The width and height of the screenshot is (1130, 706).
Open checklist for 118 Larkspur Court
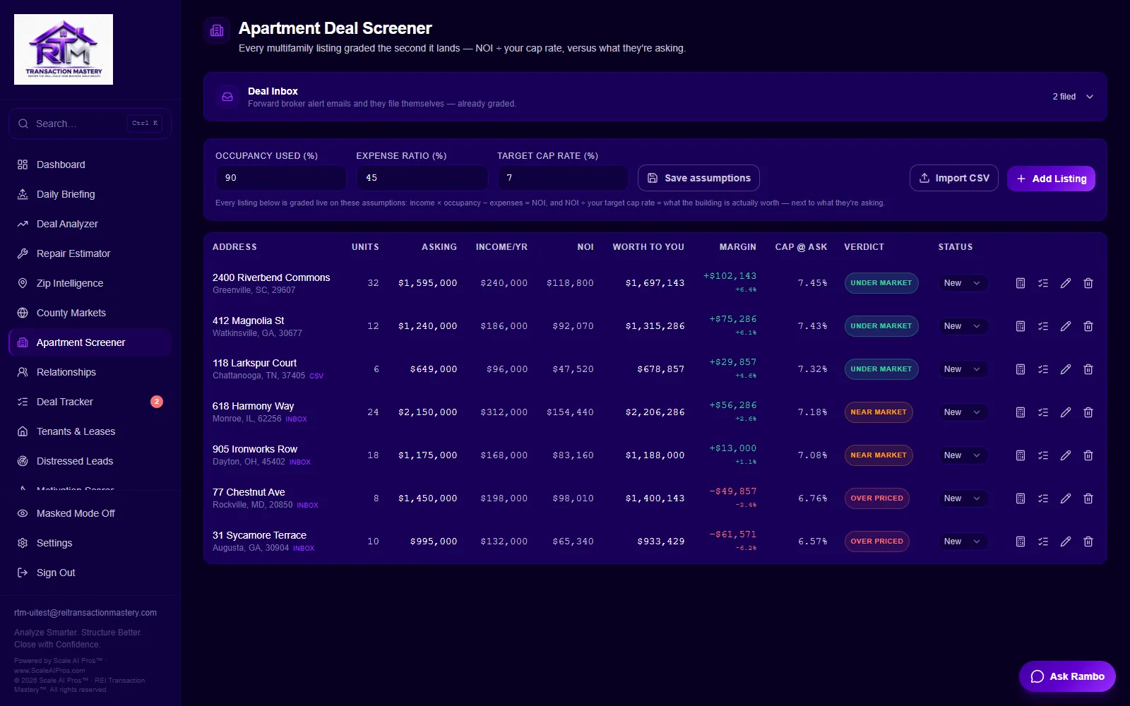[x=1043, y=369]
